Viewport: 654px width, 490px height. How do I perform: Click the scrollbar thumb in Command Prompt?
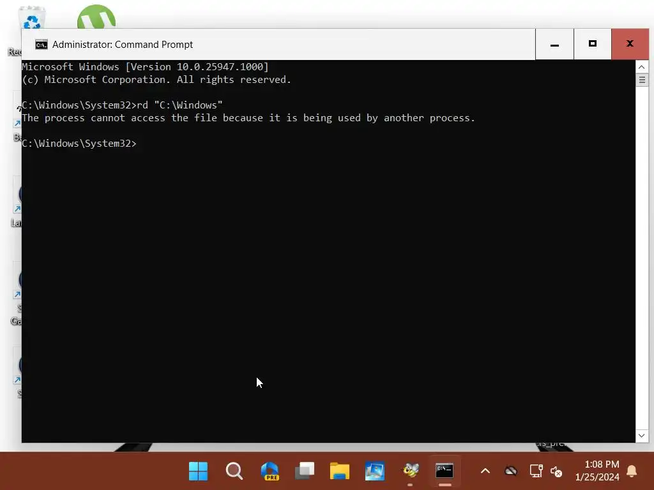(641, 80)
